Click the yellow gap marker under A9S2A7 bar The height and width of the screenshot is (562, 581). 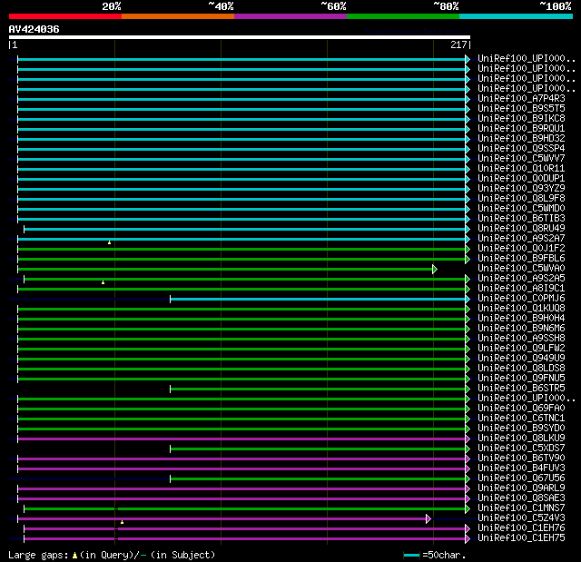[x=109, y=242]
